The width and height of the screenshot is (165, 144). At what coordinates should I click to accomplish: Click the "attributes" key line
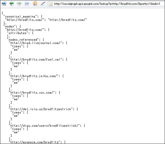pyautogui.click(x=20, y=33)
